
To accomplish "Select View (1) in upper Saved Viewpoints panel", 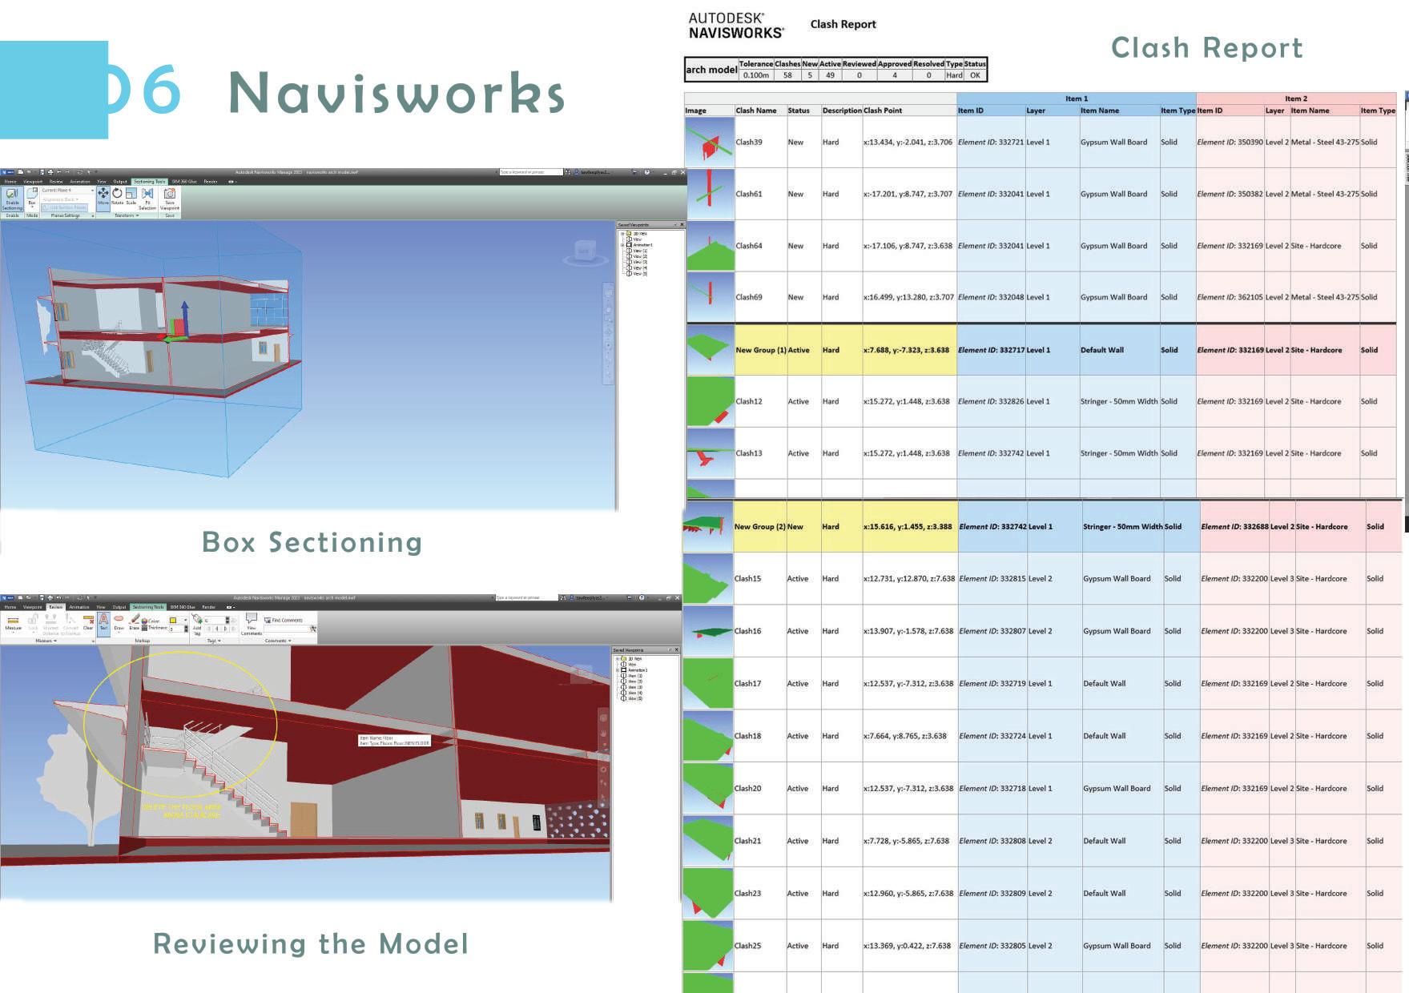I will (639, 251).
